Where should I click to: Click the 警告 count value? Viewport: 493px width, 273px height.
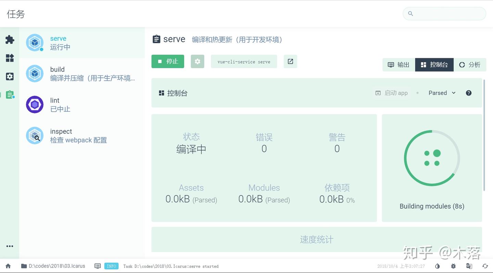click(337, 149)
